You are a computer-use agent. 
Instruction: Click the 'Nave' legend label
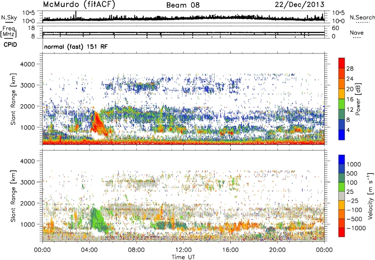(x=357, y=32)
